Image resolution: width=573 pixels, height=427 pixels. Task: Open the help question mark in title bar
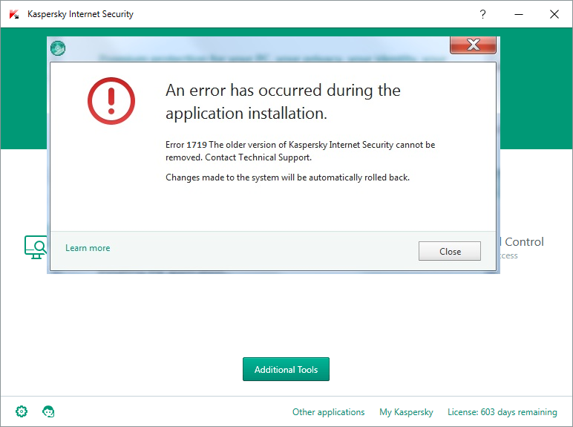coord(482,14)
